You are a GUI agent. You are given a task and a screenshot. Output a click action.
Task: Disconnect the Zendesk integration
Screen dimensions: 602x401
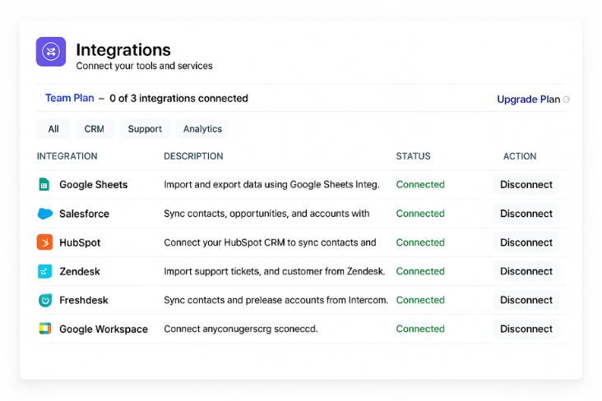click(x=526, y=271)
